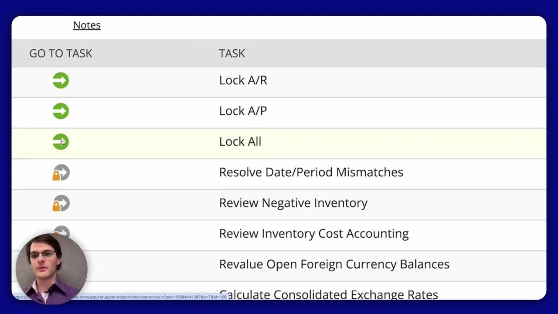Go to the Lock A/P task
This screenshot has height=314, width=558.
pos(61,111)
